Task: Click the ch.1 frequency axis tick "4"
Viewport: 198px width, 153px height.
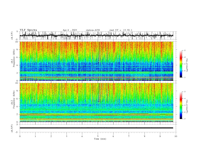Action: 17,65
